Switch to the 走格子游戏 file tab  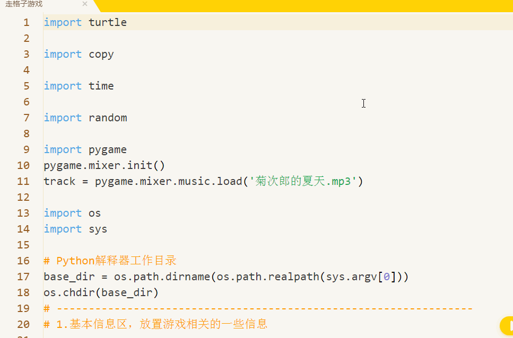click(x=24, y=4)
